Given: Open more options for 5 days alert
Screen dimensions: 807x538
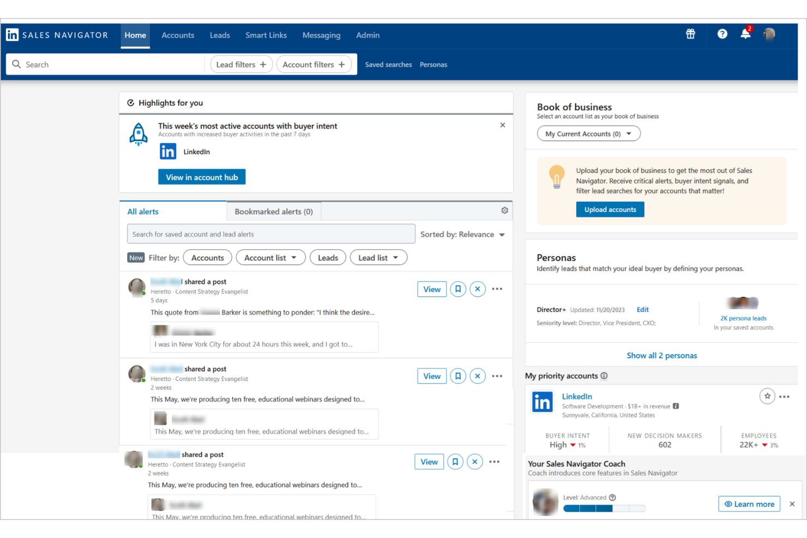Looking at the screenshot, I should coord(497,289).
